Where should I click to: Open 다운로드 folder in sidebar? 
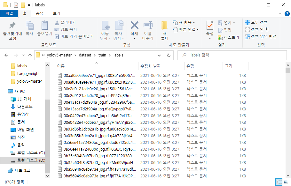coord(21,107)
